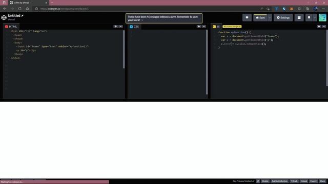Image resolution: width=328 pixels, height=184 pixels.
Task: Click the Delete button in footer
Action: (265, 181)
